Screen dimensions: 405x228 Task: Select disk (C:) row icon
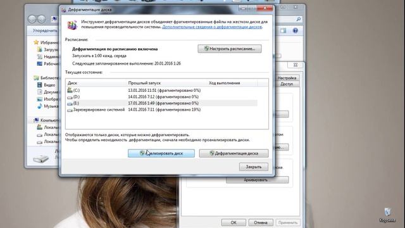(70, 90)
